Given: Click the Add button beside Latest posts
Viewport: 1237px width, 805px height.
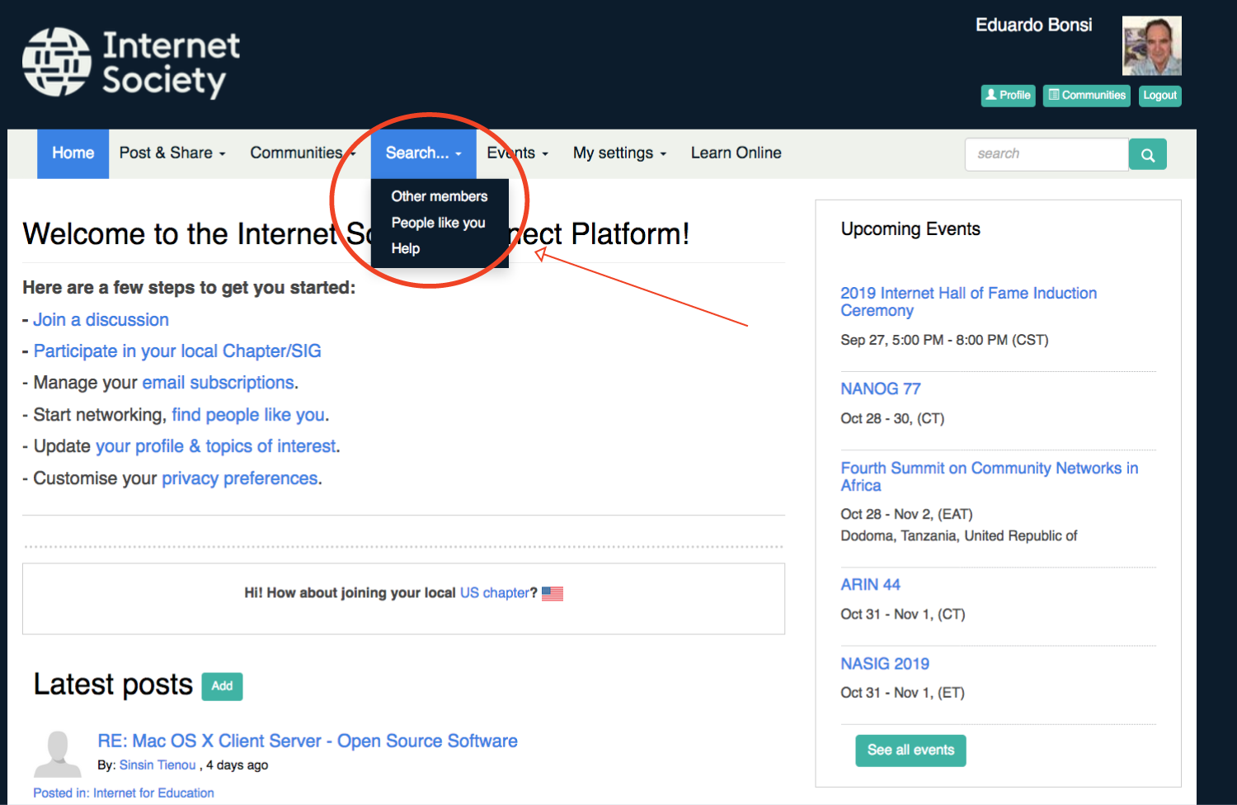Looking at the screenshot, I should tap(222, 686).
